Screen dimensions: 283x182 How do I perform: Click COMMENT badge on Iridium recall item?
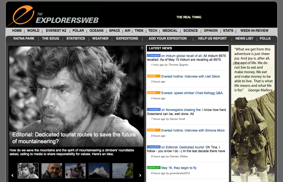pyautogui.click(x=154, y=56)
